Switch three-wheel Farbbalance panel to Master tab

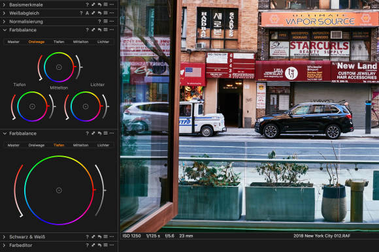[x=14, y=42]
